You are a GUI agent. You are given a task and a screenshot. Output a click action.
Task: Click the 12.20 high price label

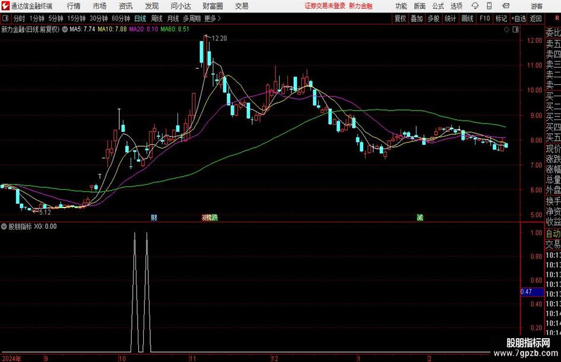tap(219, 38)
